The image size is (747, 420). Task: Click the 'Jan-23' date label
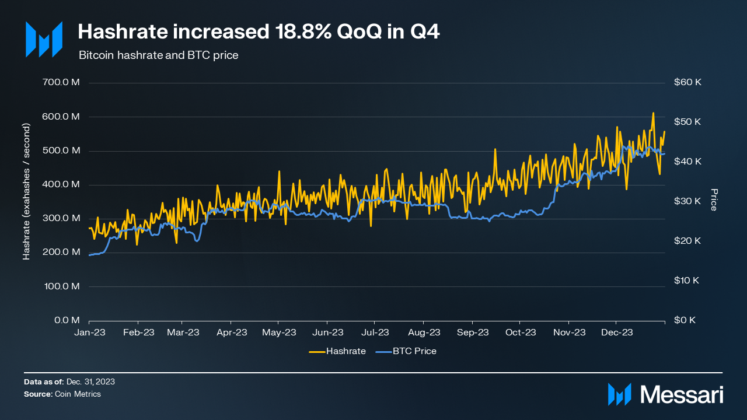pyautogui.click(x=89, y=332)
